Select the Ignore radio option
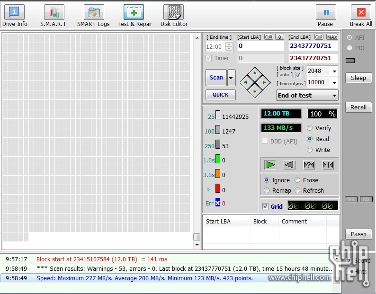 [267, 180]
